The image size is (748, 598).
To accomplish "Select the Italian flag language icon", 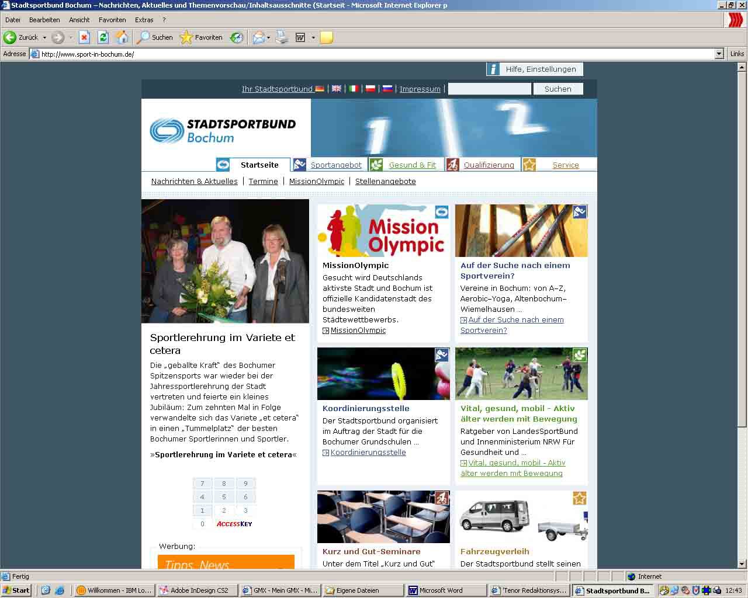I will click(x=354, y=89).
